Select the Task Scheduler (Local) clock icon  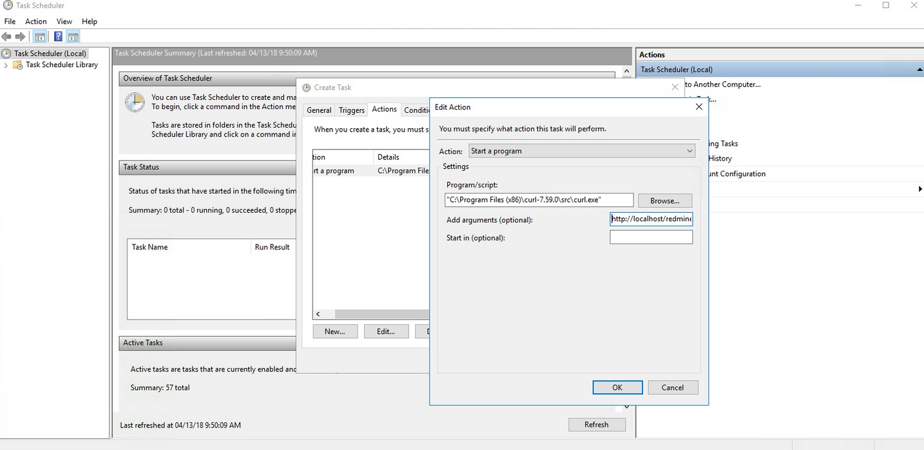7,54
